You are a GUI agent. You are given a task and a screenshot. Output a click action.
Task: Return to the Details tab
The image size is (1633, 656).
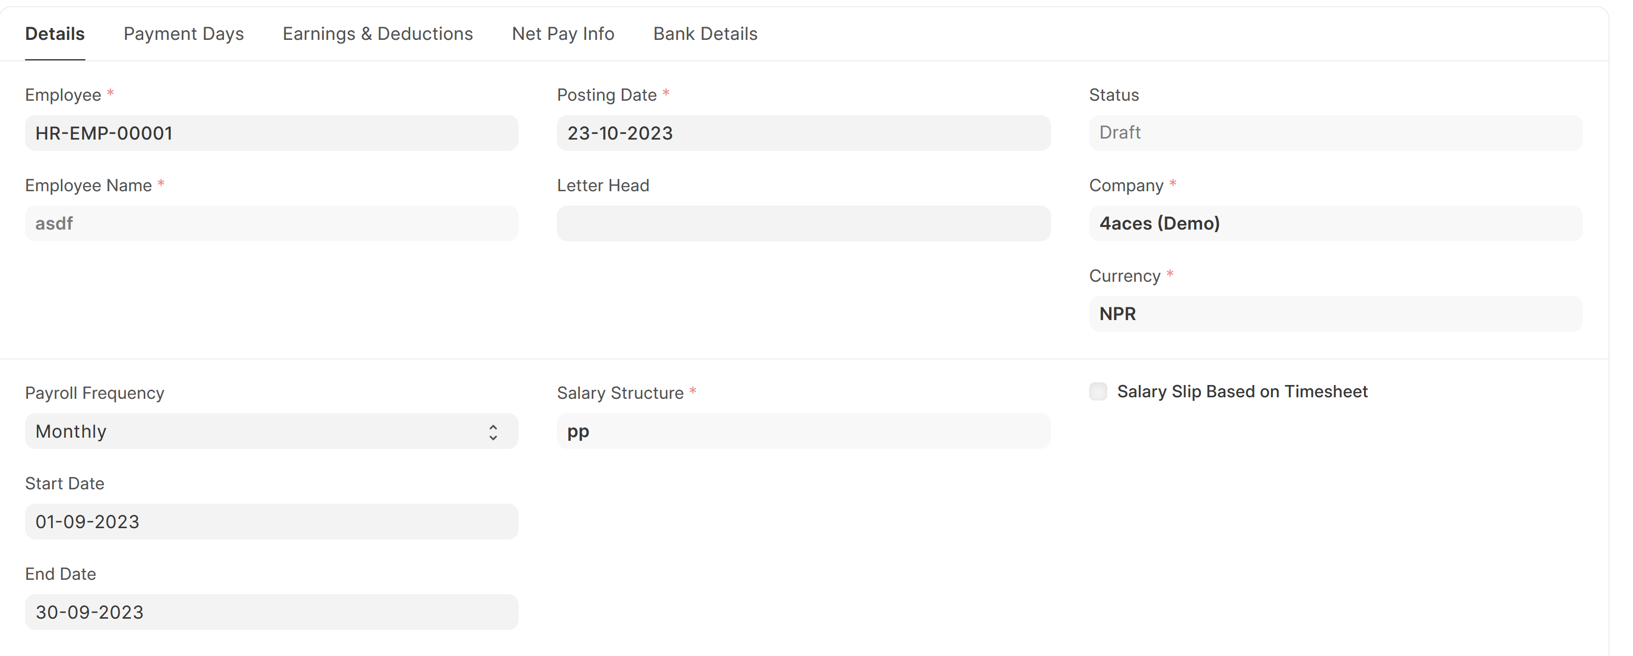coord(55,34)
